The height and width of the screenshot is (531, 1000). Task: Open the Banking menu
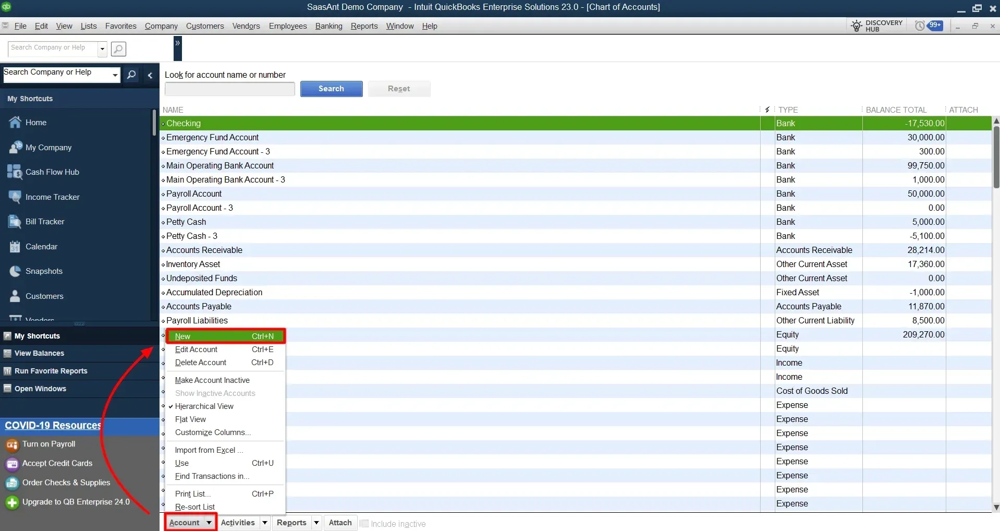tap(328, 26)
